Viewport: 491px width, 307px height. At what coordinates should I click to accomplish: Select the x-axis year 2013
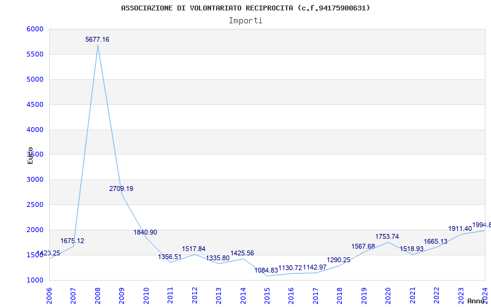point(218,296)
